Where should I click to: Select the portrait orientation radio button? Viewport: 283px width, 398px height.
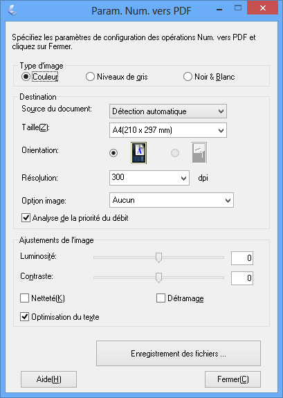(113, 153)
